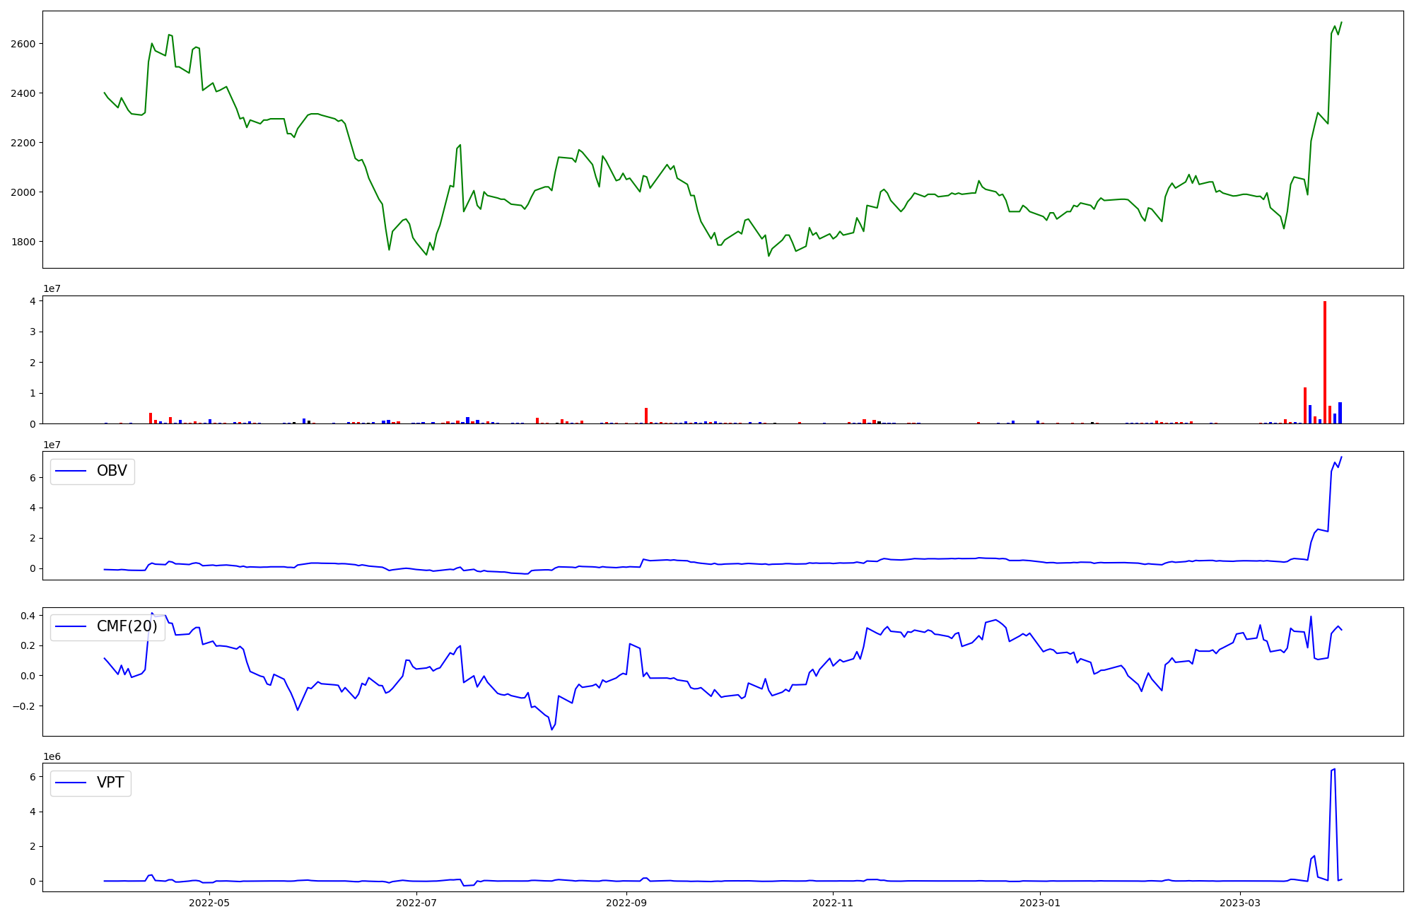The height and width of the screenshot is (919, 1414).
Task: Click the 2022-05 x-axis date label
Action: (x=210, y=903)
